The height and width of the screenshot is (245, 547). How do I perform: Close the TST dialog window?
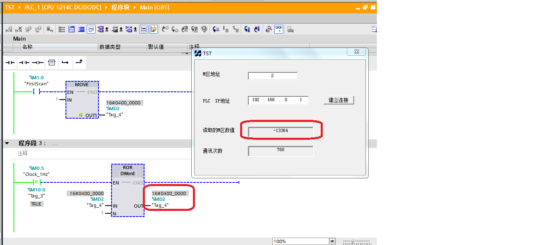click(357, 52)
